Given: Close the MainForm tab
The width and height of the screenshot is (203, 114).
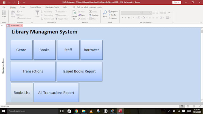Looking at the screenshot, I should click(21, 26).
